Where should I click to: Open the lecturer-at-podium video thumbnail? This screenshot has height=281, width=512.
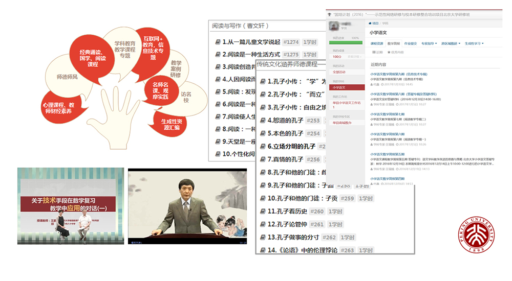(x=187, y=206)
